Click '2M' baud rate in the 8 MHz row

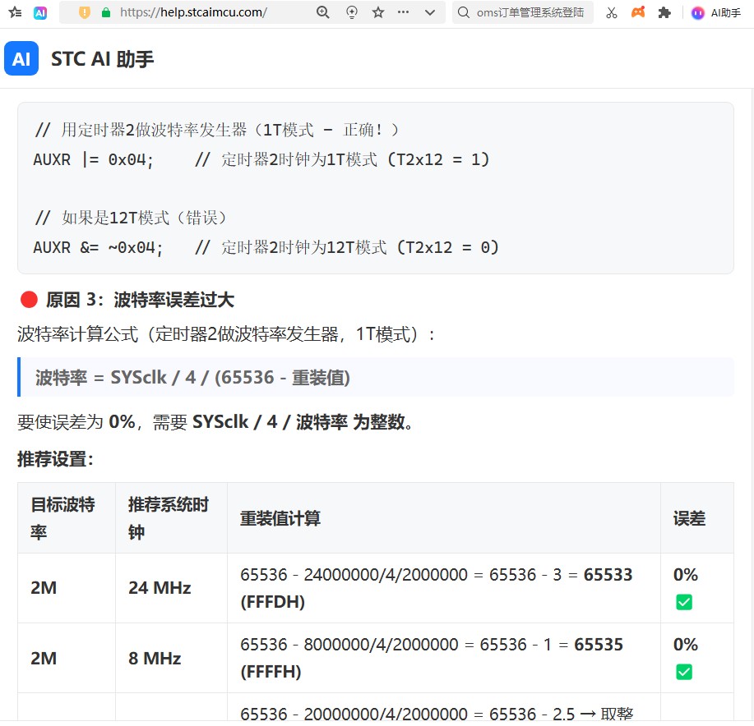pyautogui.click(x=44, y=658)
